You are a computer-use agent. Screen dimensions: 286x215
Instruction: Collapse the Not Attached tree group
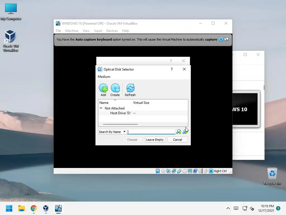click(101, 108)
